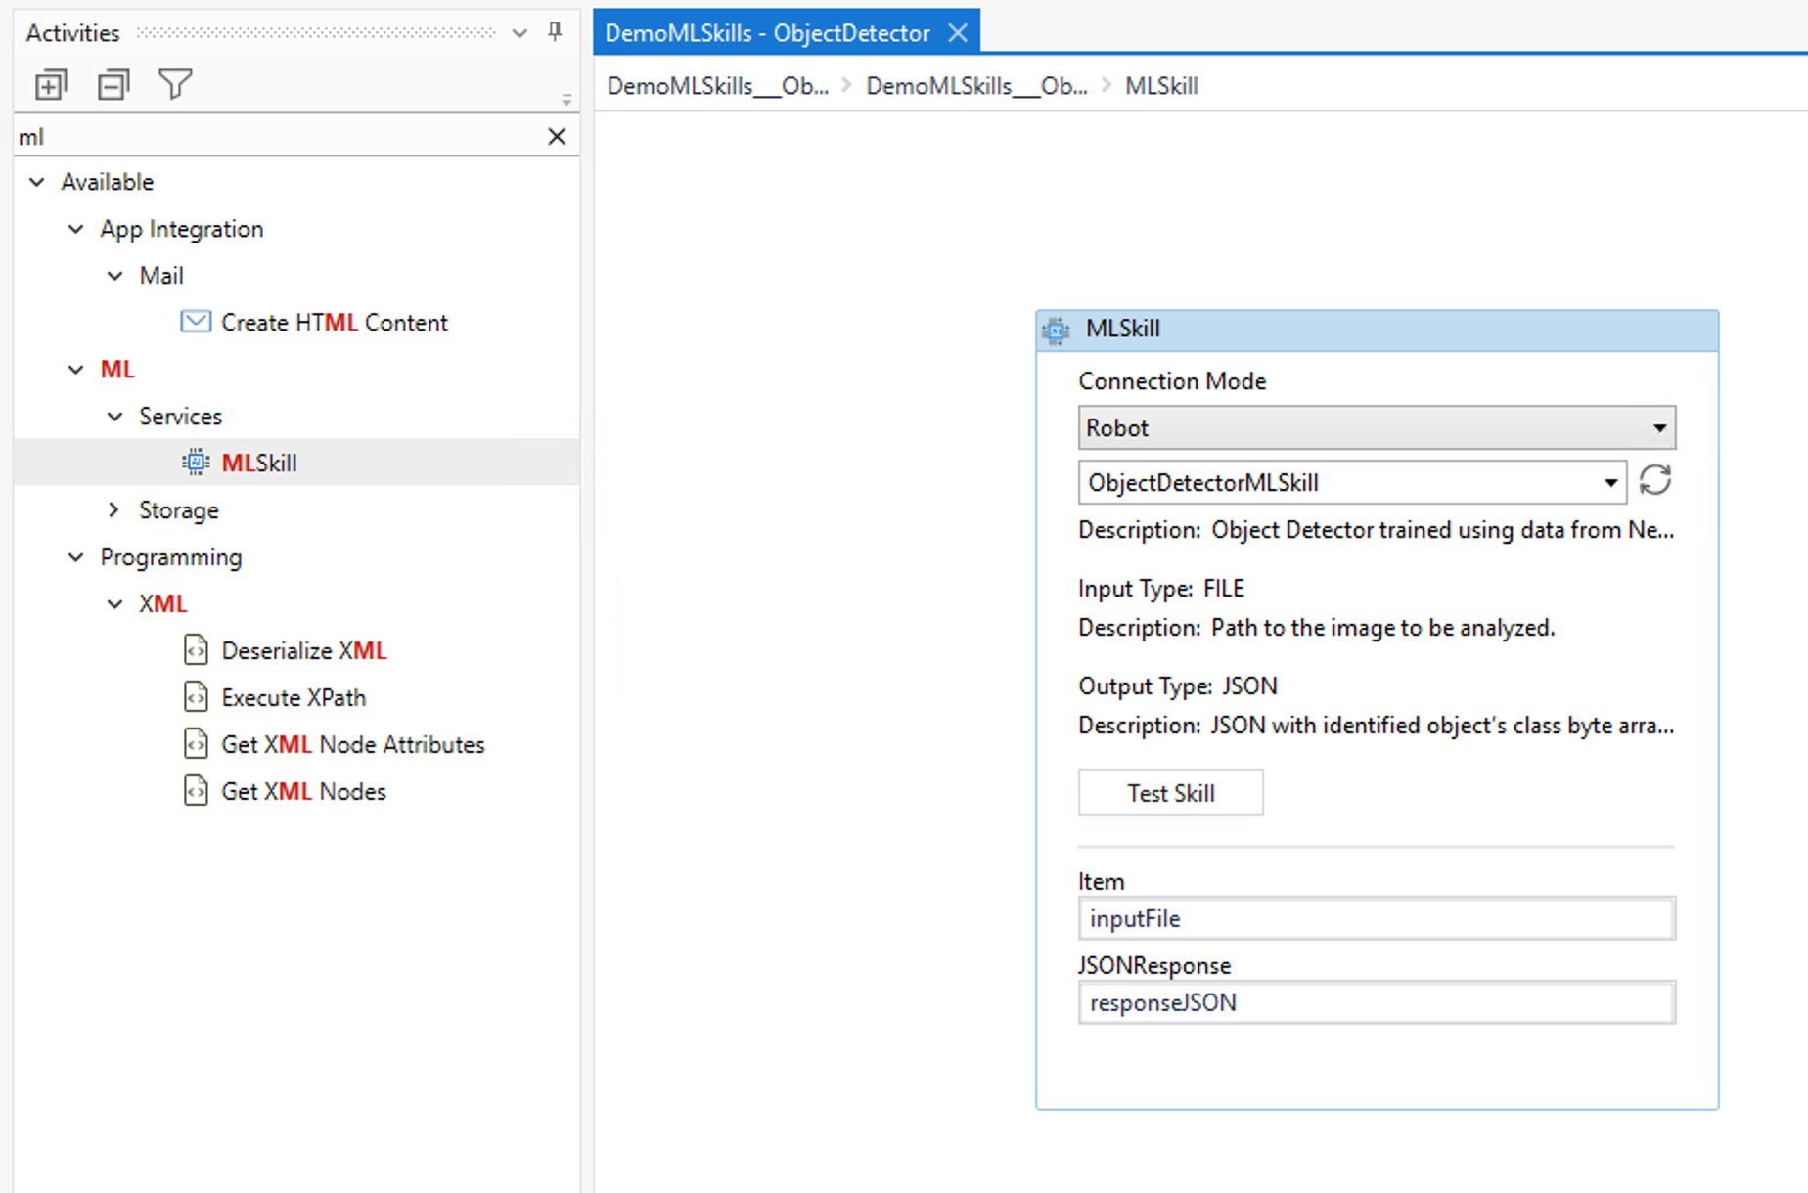Collapse the App Integration node

pos(76,229)
